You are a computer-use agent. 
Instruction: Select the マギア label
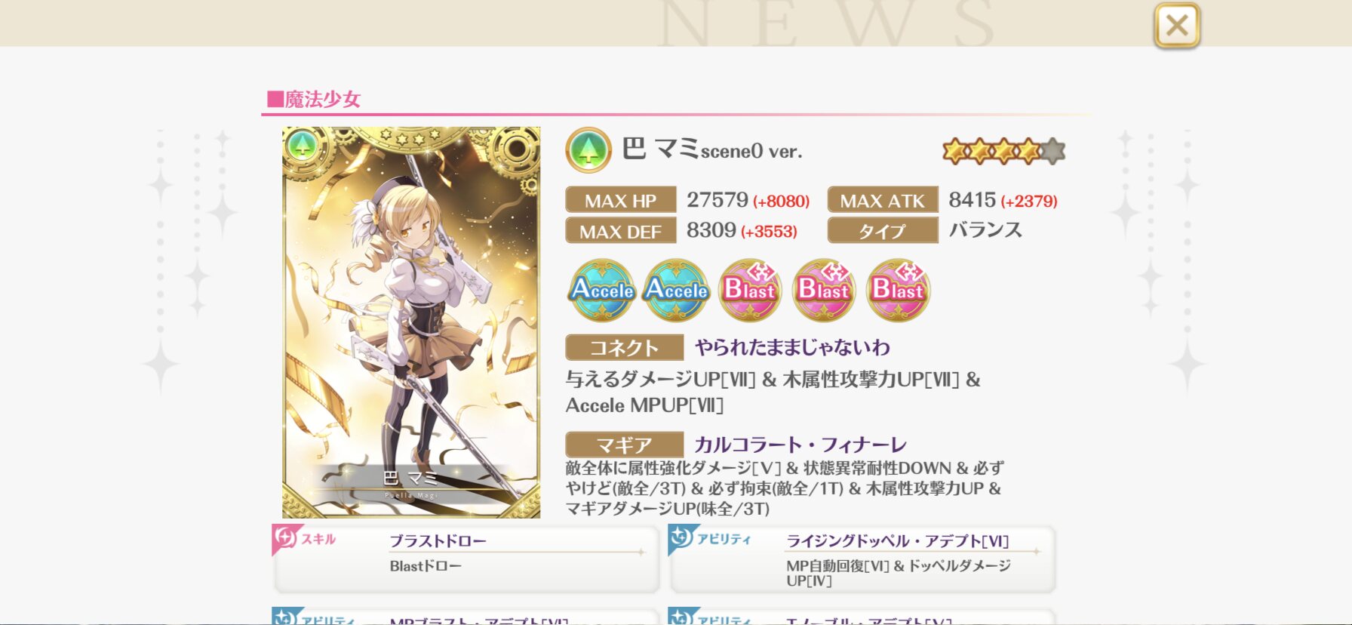pos(624,445)
